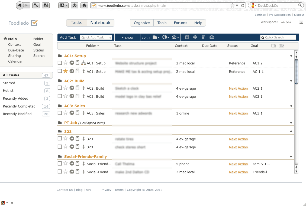This screenshot has height=206, width=306.
Task: Select the Tasks tab
Action: 76,23
